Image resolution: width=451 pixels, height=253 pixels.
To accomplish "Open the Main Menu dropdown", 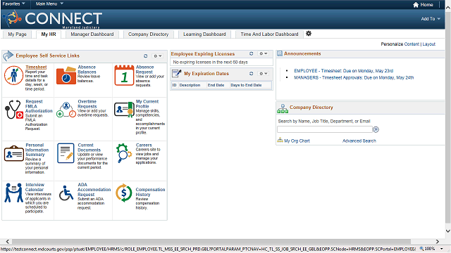I will (49, 4).
